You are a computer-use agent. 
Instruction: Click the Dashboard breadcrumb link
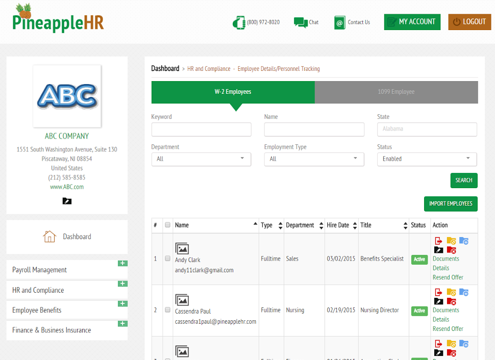[165, 68]
